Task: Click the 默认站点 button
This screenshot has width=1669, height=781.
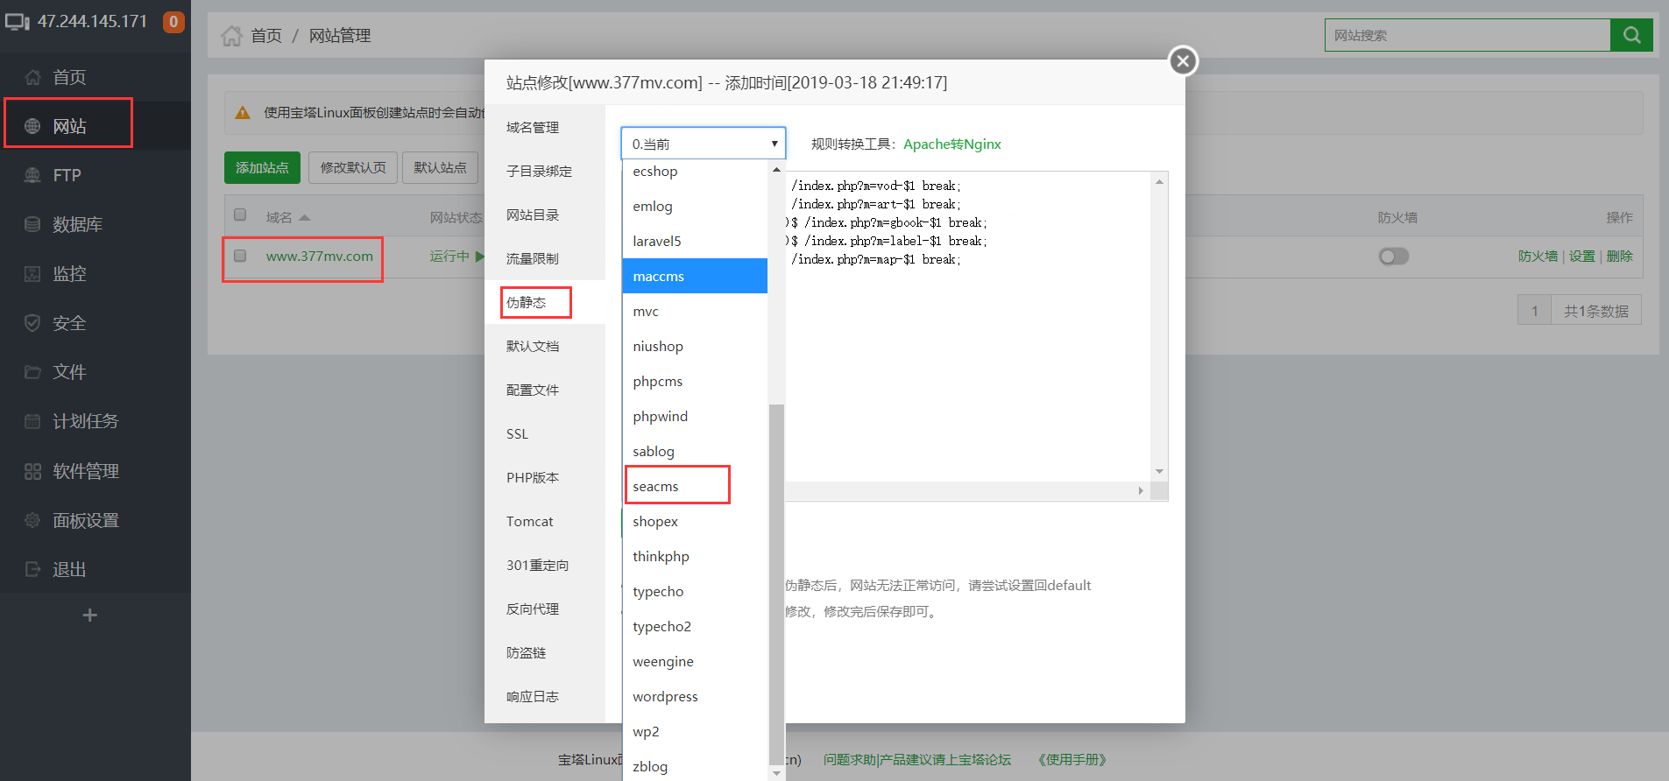Action: click(x=440, y=167)
